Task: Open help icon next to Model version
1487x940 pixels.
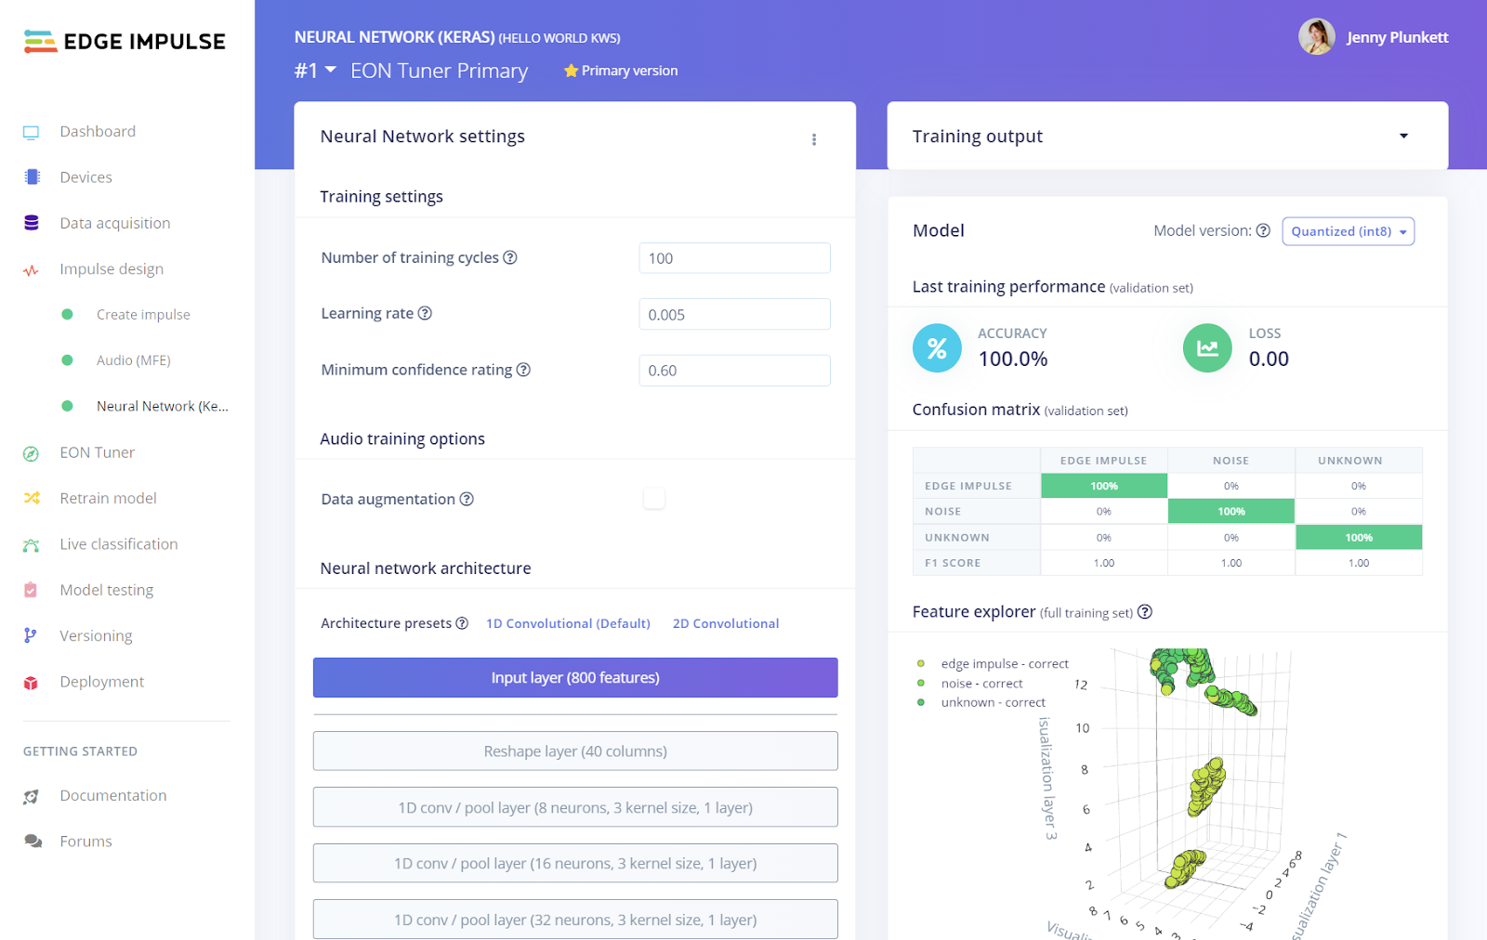Action: tap(1263, 230)
